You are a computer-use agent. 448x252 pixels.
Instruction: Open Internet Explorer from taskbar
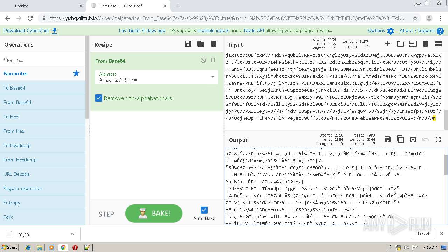(28, 247)
